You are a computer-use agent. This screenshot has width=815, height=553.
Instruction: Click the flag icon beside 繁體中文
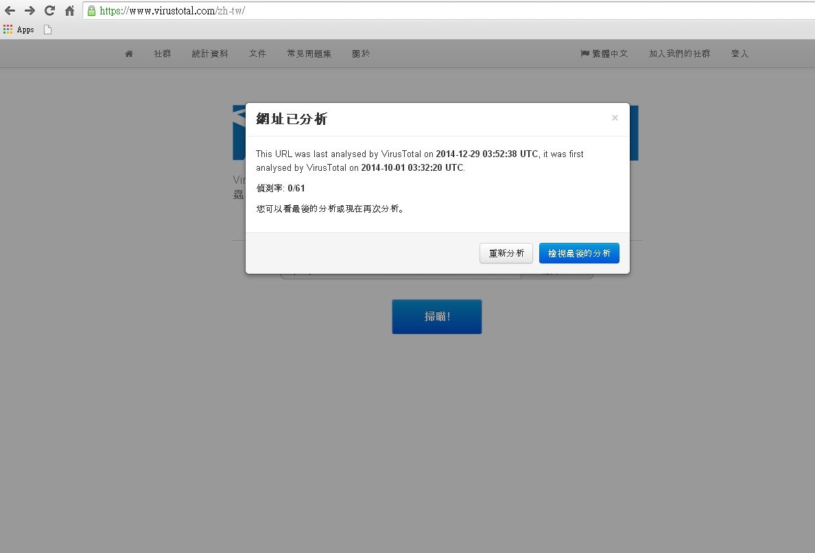pos(584,54)
